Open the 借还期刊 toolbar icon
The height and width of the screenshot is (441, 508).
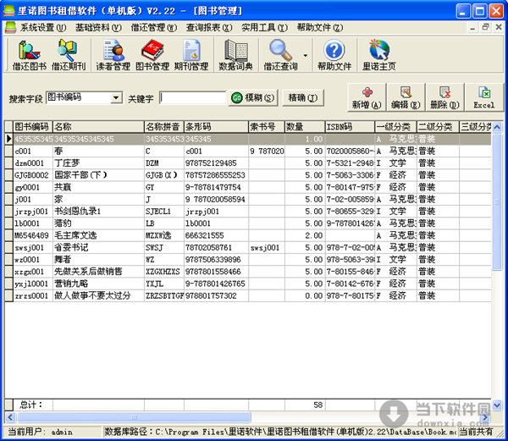click(69, 55)
